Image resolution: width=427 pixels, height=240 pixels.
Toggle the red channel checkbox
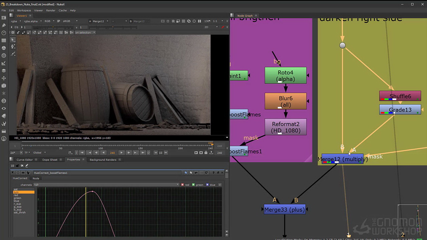coord(182,185)
